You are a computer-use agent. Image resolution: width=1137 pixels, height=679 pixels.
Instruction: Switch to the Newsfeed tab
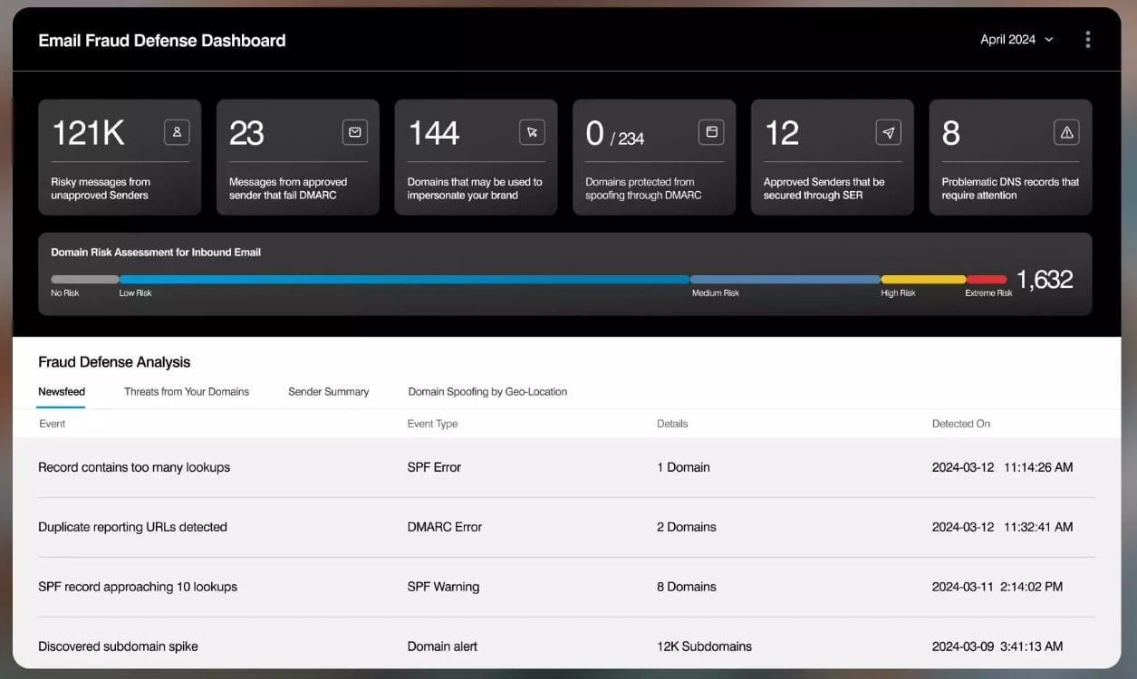[x=61, y=391]
